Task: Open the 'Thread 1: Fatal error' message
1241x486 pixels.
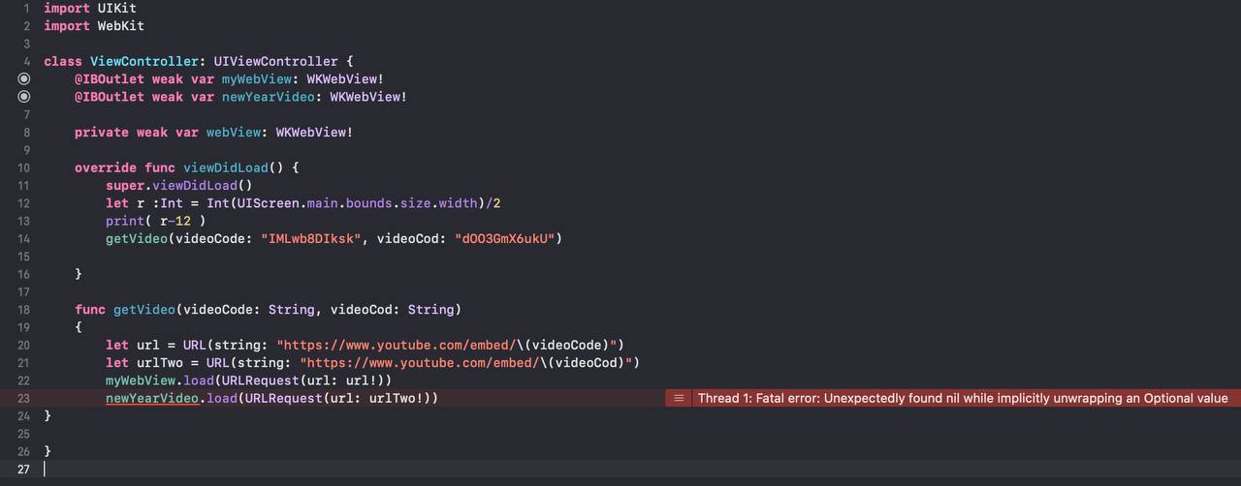Action: coord(963,398)
